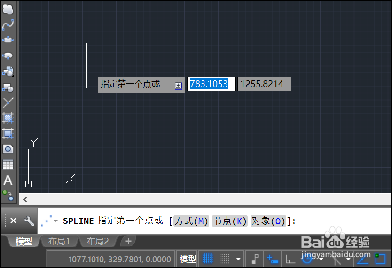Open polar tracking angle dropdown
The height and width of the screenshot is (268, 392).
[321, 259]
